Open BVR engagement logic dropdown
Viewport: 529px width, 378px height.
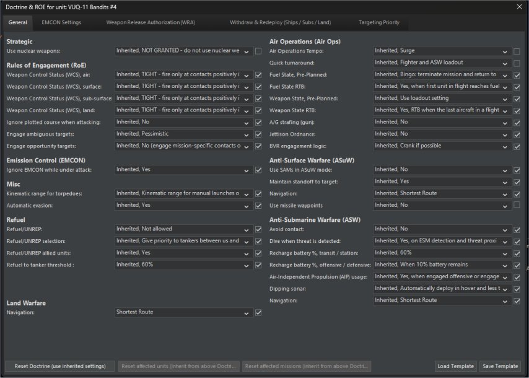click(x=442, y=146)
